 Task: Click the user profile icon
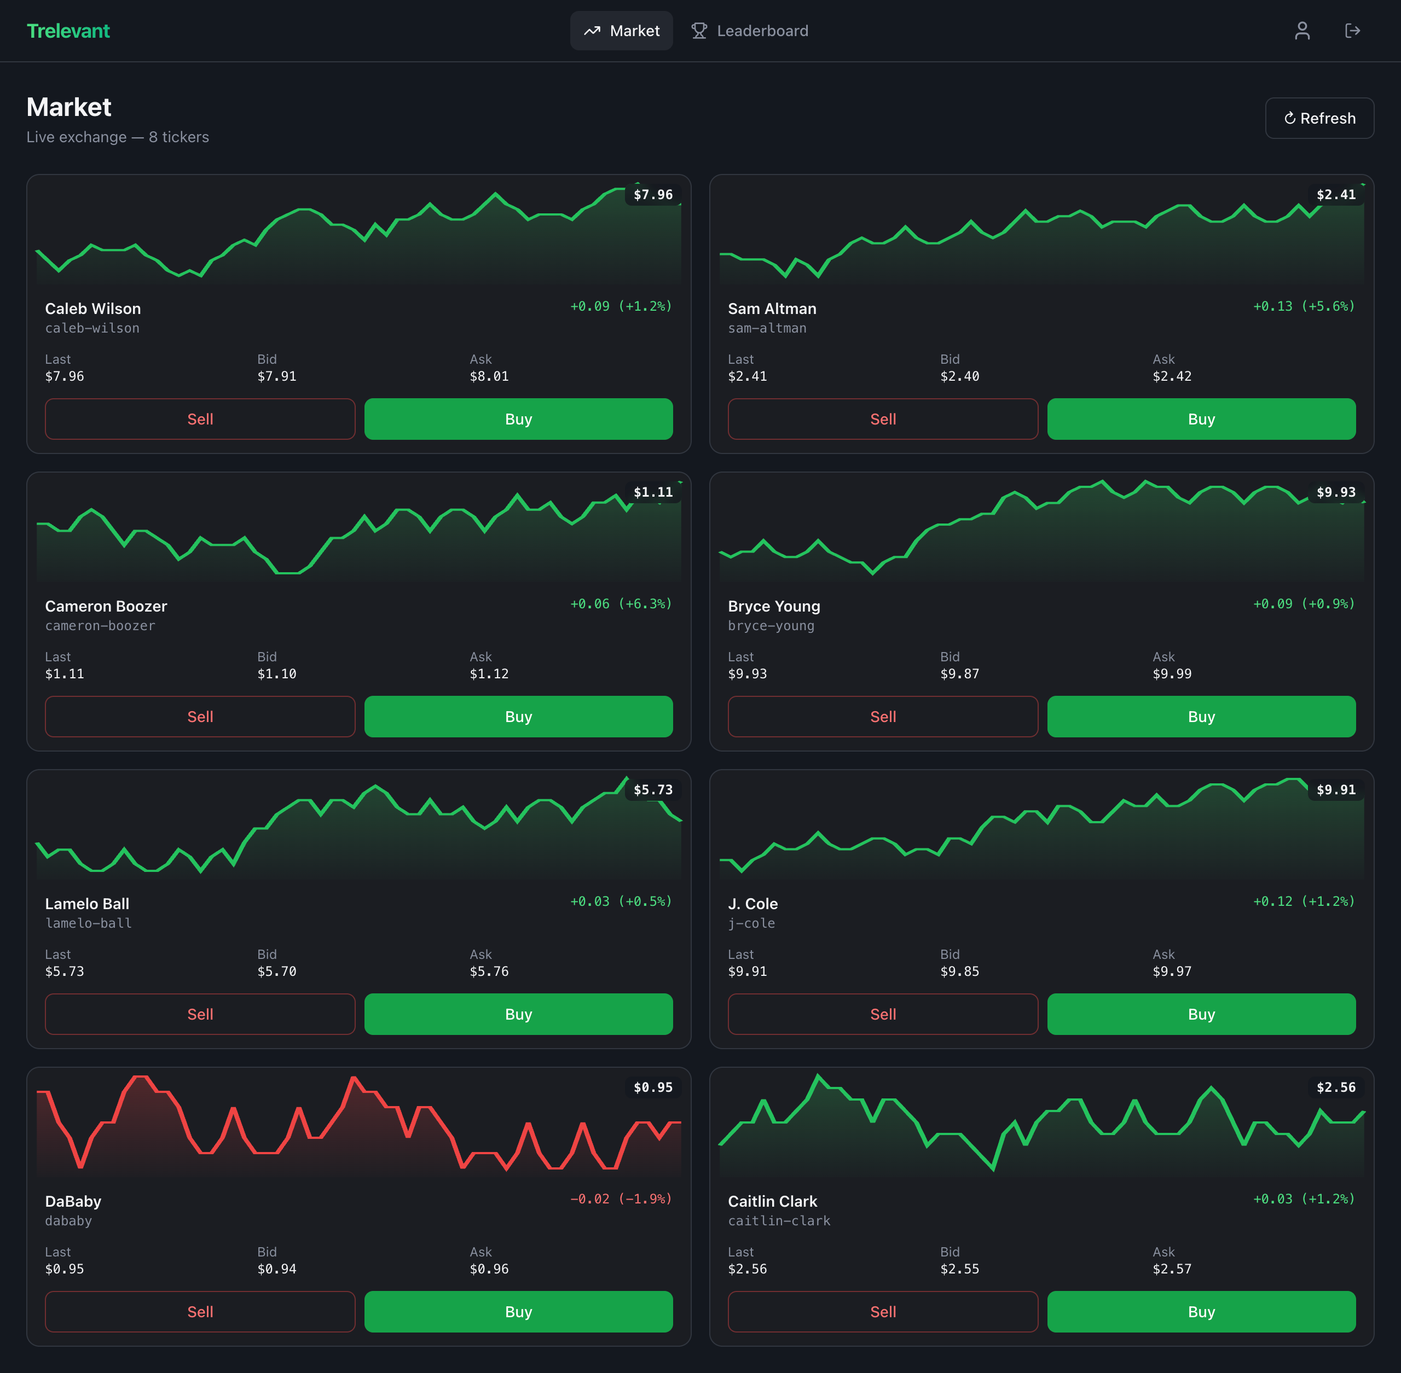click(x=1301, y=31)
